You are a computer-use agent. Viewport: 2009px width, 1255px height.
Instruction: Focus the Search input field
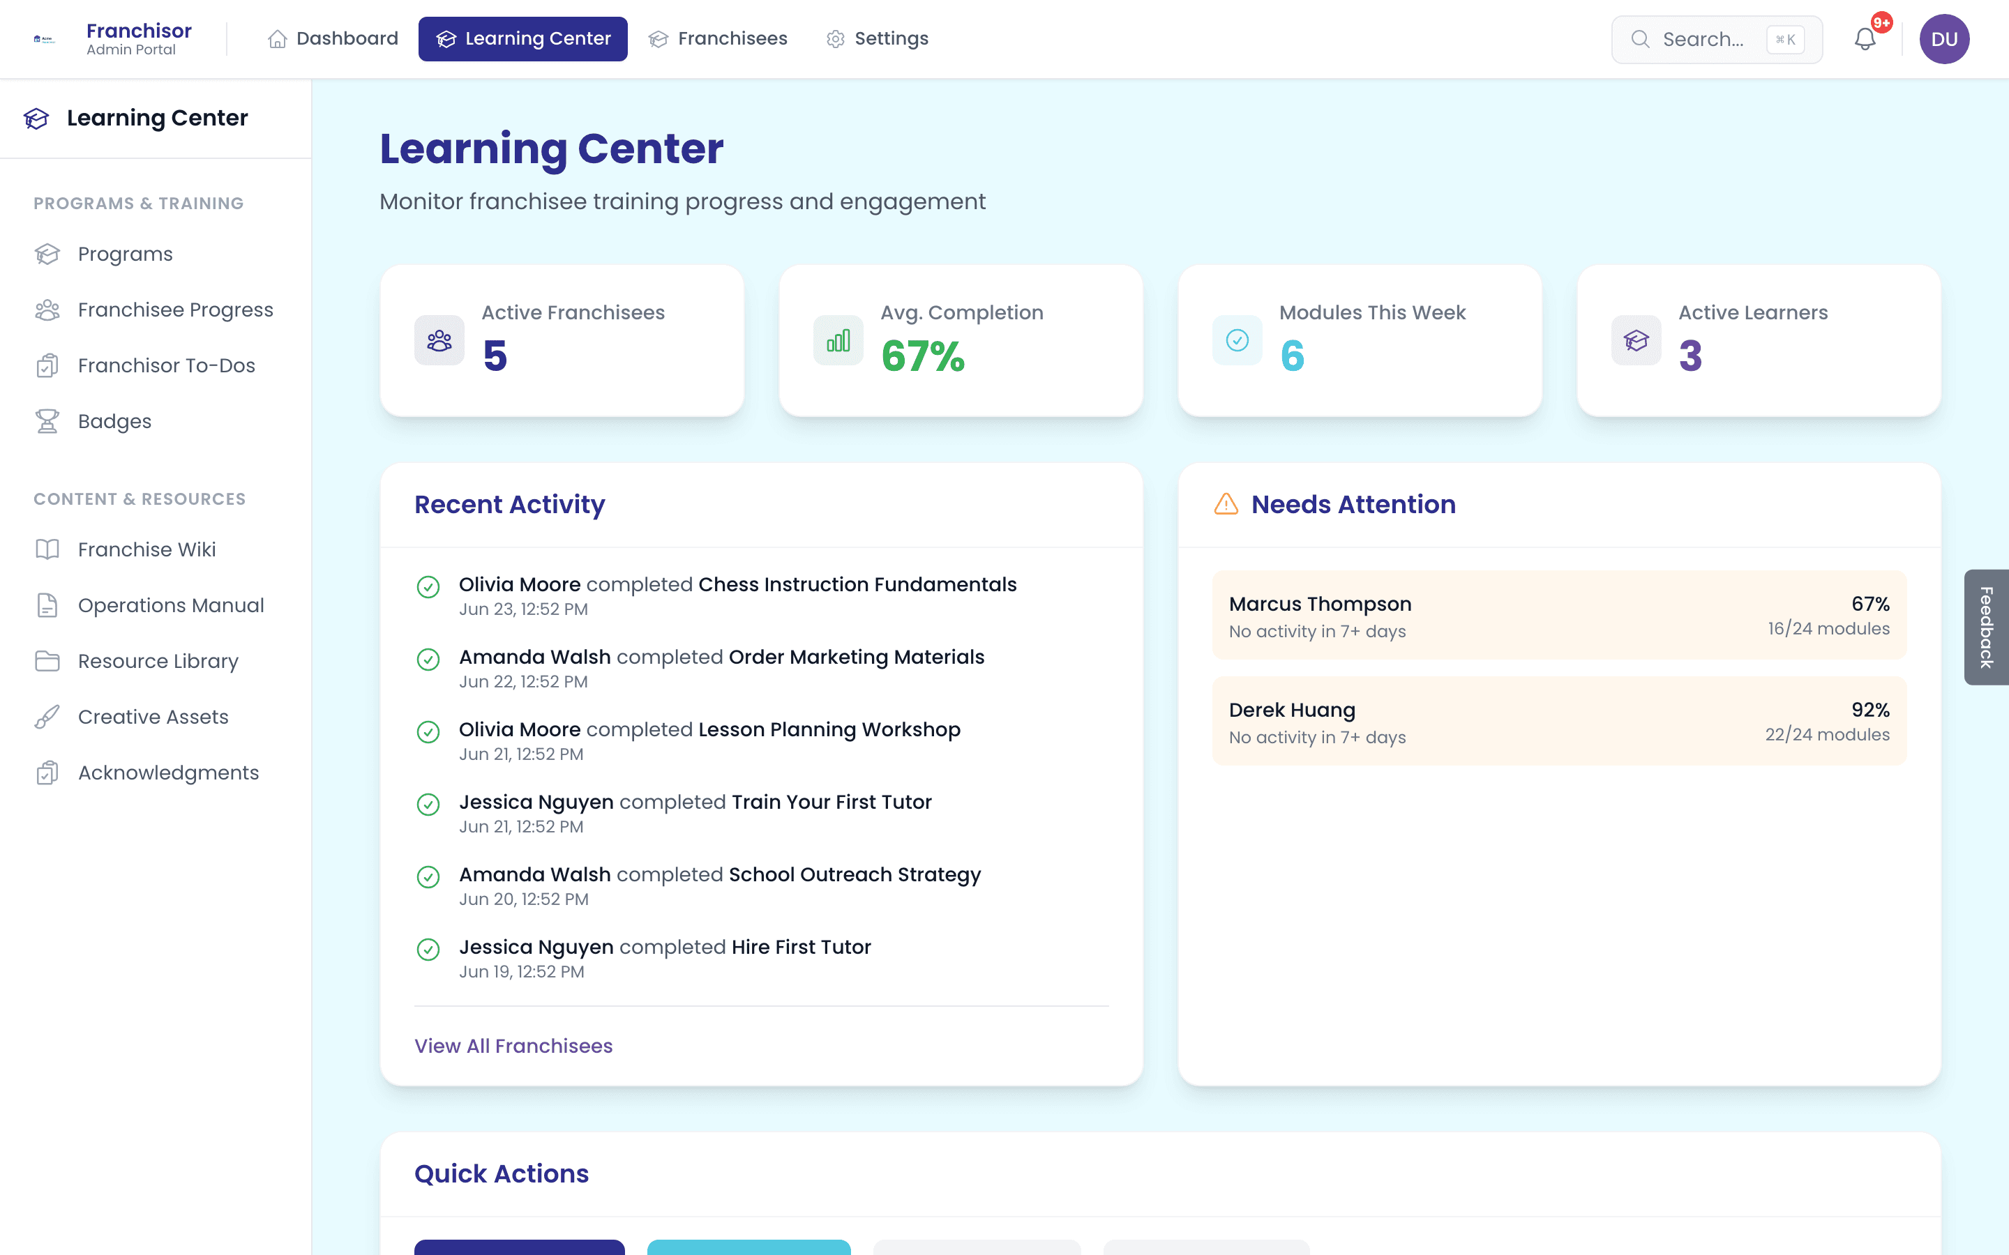coord(1717,39)
